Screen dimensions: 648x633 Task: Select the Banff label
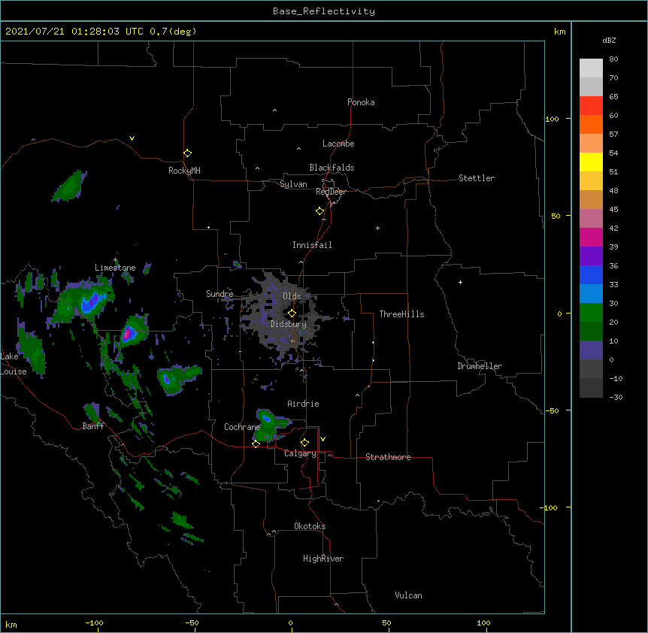(x=93, y=426)
